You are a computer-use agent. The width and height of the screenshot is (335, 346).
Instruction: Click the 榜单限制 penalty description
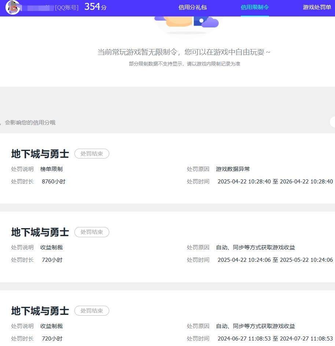point(51,169)
